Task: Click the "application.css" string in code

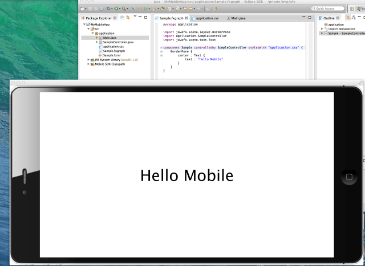Action: pyautogui.click(x=283, y=48)
